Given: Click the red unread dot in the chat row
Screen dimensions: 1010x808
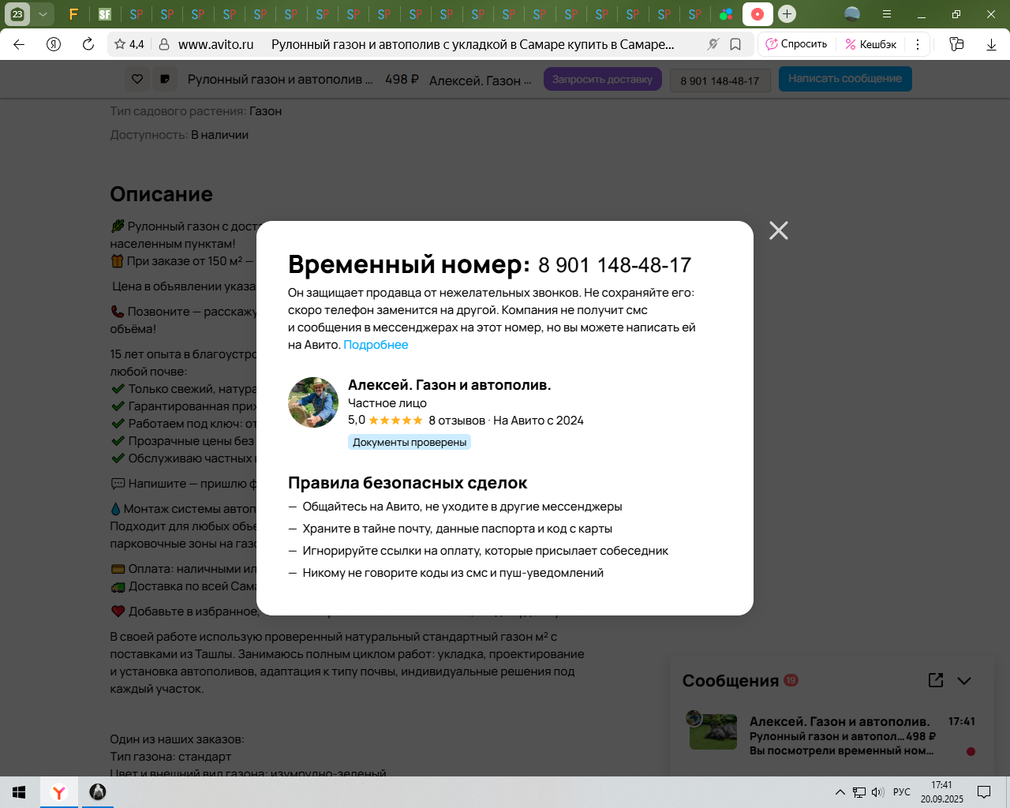Looking at the screenshot, I should tap(971, 751).
